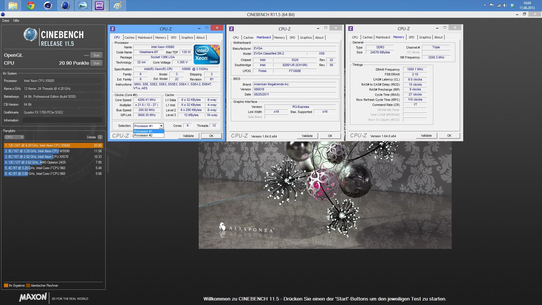Click the Intel Xeon inside logo

[207, 54]
